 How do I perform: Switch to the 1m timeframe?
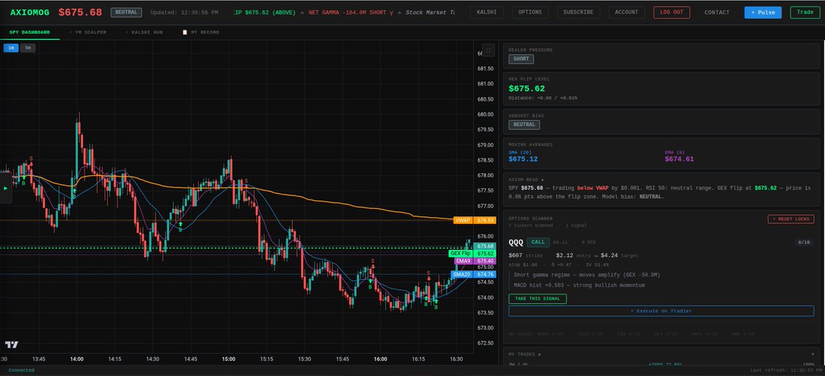click(11, 47)
